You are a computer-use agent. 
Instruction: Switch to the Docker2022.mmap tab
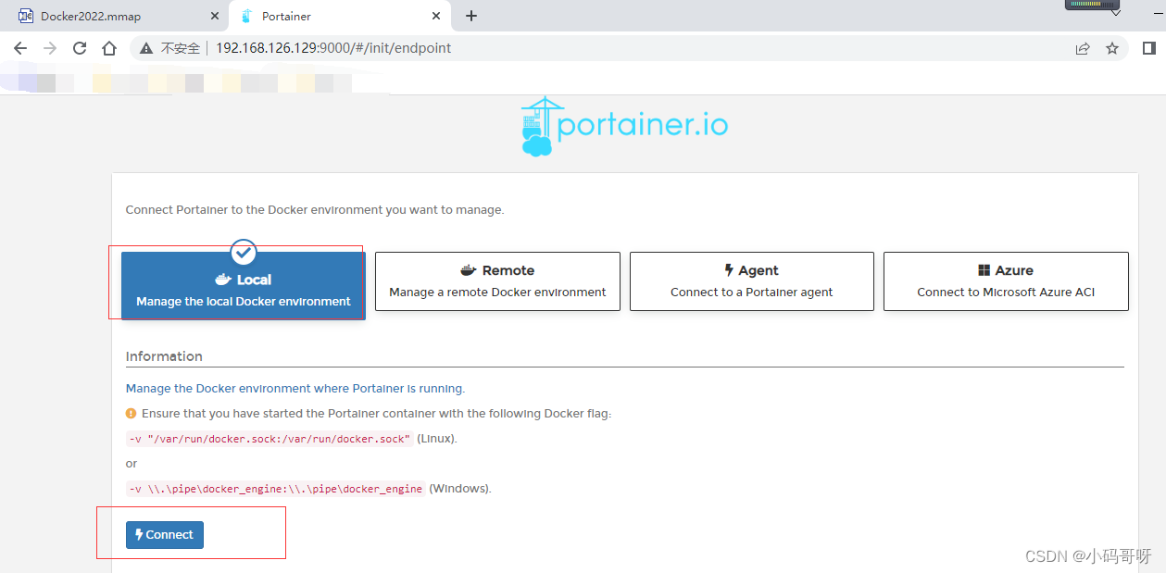[117, 16]
